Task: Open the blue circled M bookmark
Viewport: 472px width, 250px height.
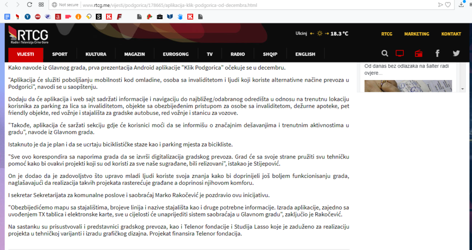Action: click(x=48, y=17)
